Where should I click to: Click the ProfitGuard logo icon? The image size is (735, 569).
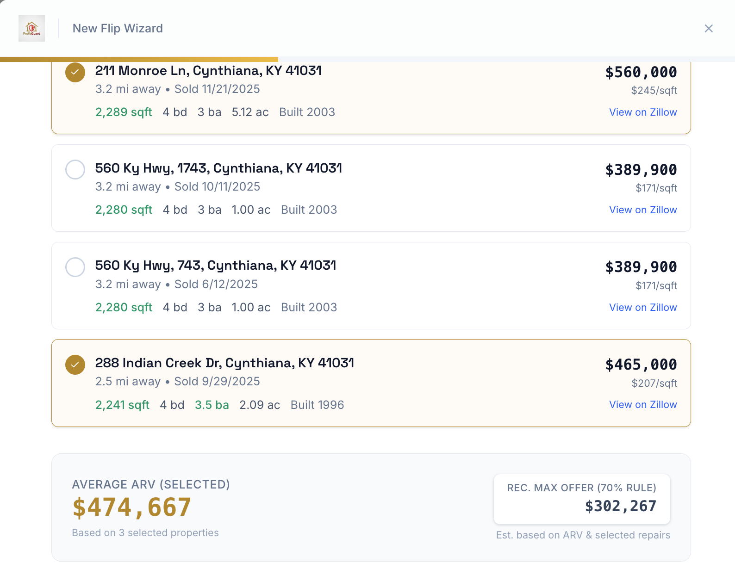click(31, 28)
